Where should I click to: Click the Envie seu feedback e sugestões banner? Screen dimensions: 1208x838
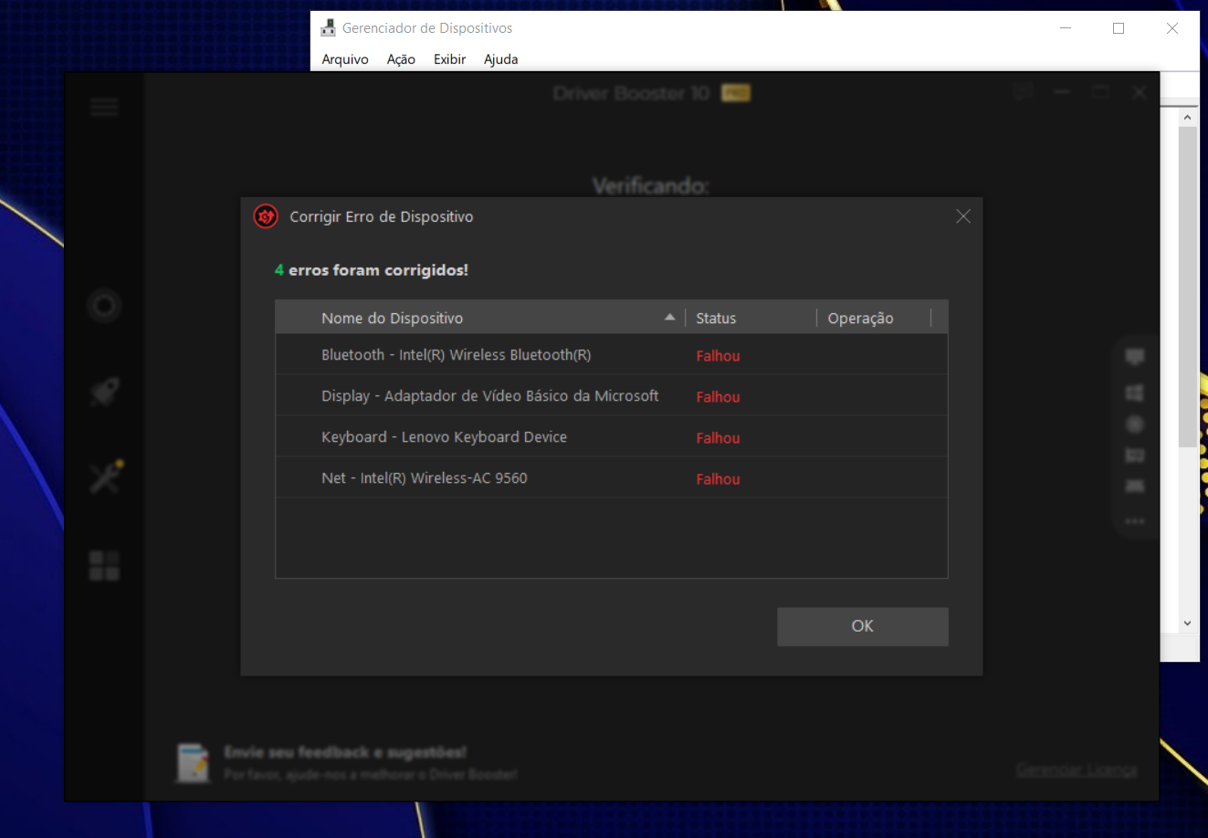(345, 752)
